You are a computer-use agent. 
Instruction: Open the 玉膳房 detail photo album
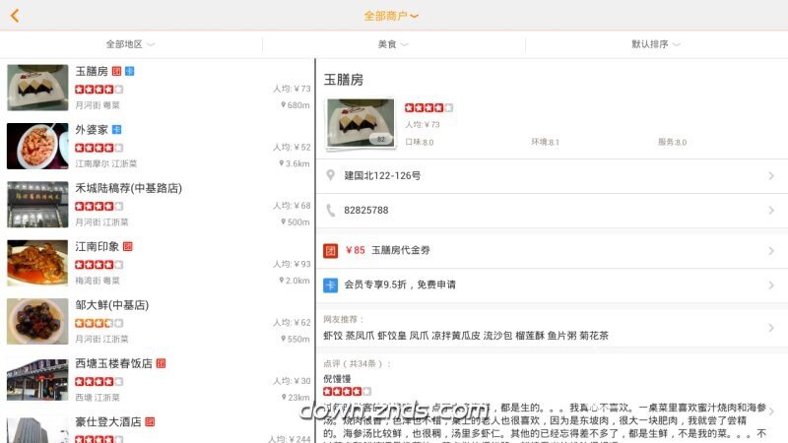[361, 123]
